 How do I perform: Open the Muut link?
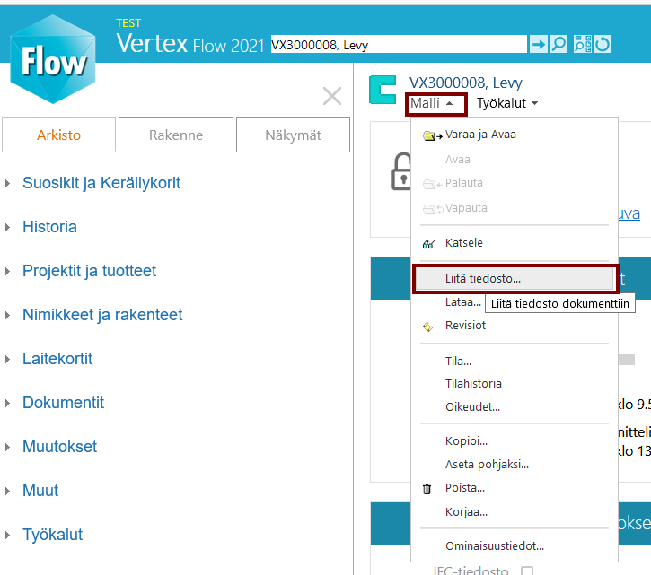pos(40,491)
